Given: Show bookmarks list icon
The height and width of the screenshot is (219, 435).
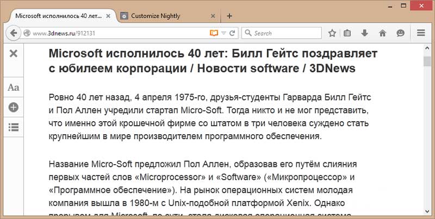Looking at the screenshot, I should tap(347, 33).
